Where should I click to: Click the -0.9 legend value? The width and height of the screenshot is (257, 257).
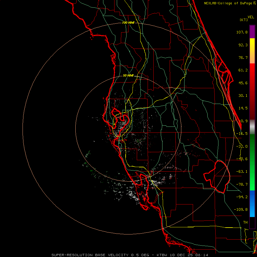(243, 121)
